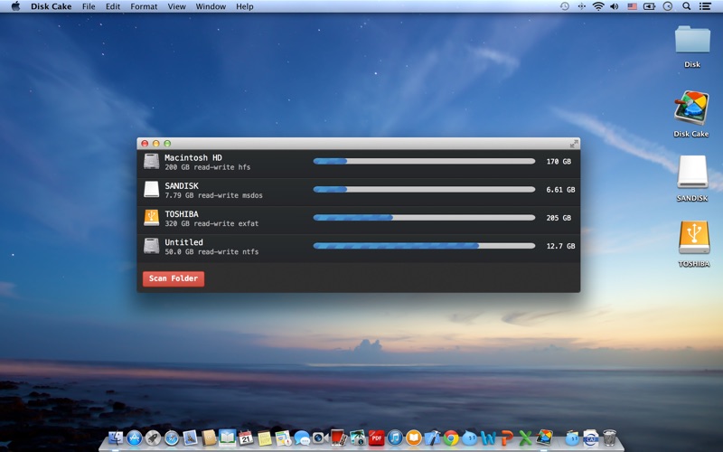
Task: Open the Apple menu
Action: coord(15,6)
